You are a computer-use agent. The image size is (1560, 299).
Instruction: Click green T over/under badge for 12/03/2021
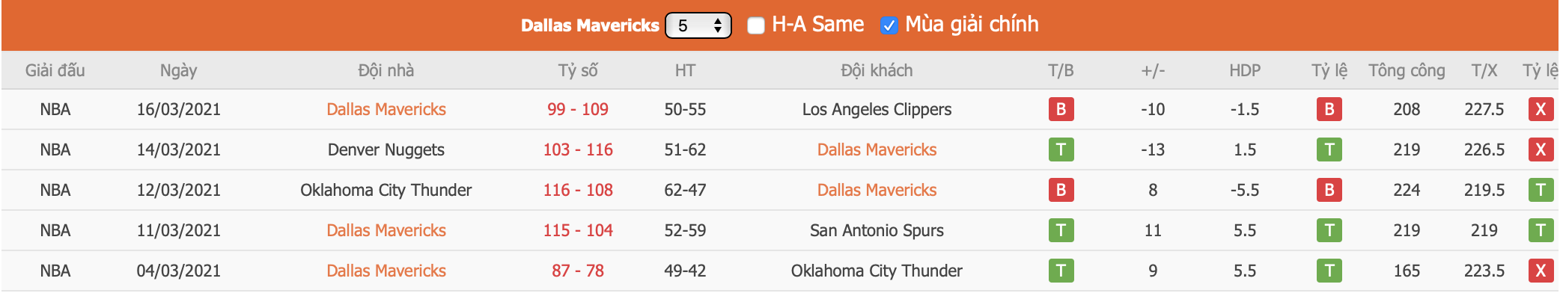click(1540, 191)
